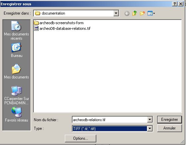Click the folder icon in Enregistrer dans box
Screen dimensions: 186x145
tap(38, 13)
